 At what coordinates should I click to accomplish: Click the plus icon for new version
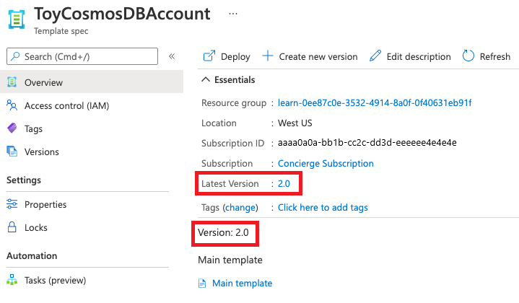point(268,56)
